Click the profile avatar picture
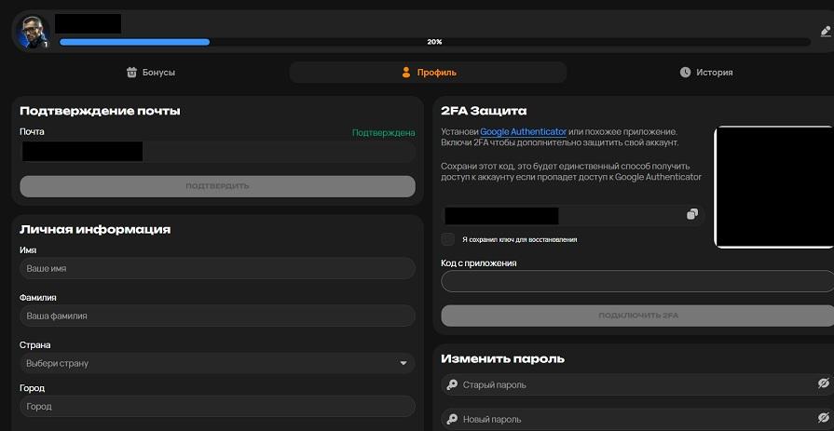The image size is (834, 431). (x=33, y=32)
